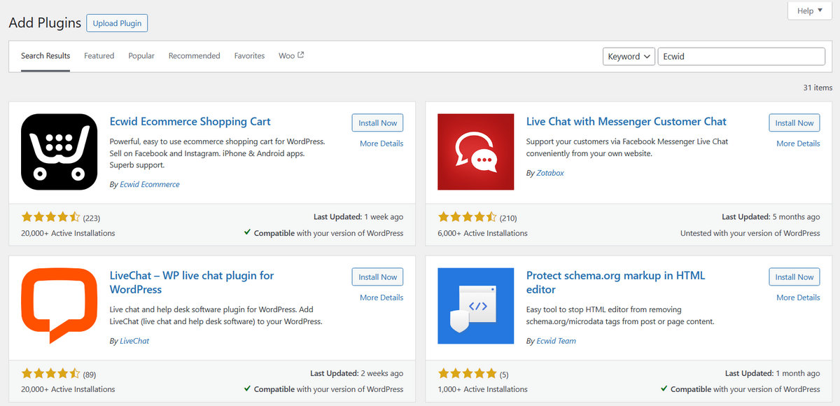Click the plugin search field containing Ecwid

click(741, 57)
